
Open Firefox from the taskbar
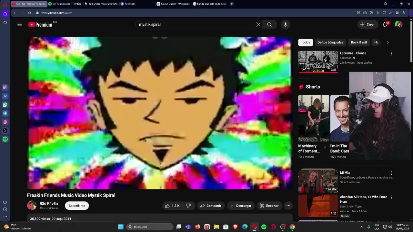(x=197, y=227)
